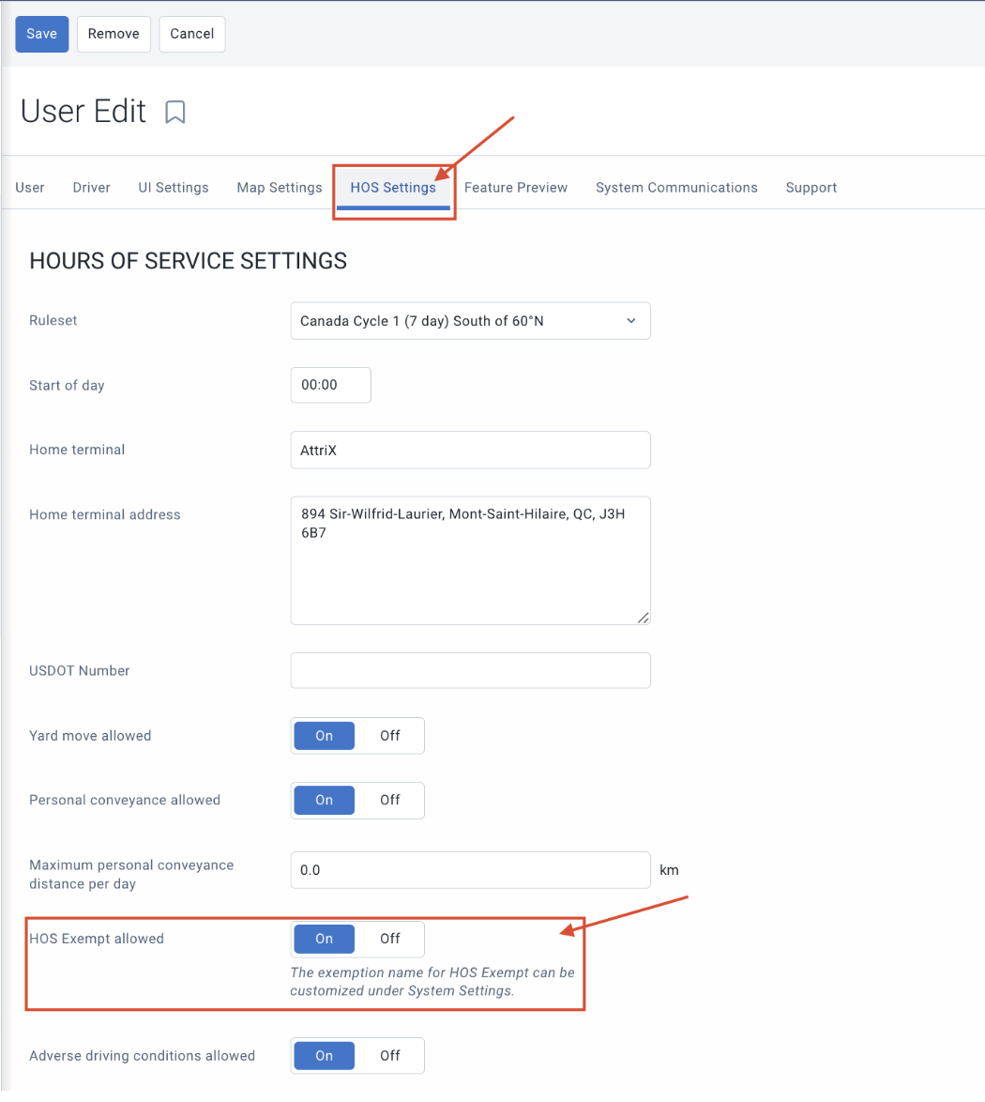Cancel the user edit
Image resolution: width=985 pixels, height=1102 pixels.
(x=191, y=34)
